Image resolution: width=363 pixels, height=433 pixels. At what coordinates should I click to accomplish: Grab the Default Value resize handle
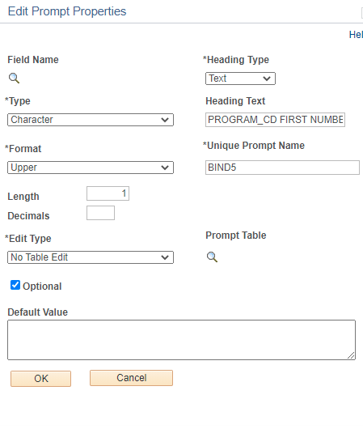click(x=351, y=355)
